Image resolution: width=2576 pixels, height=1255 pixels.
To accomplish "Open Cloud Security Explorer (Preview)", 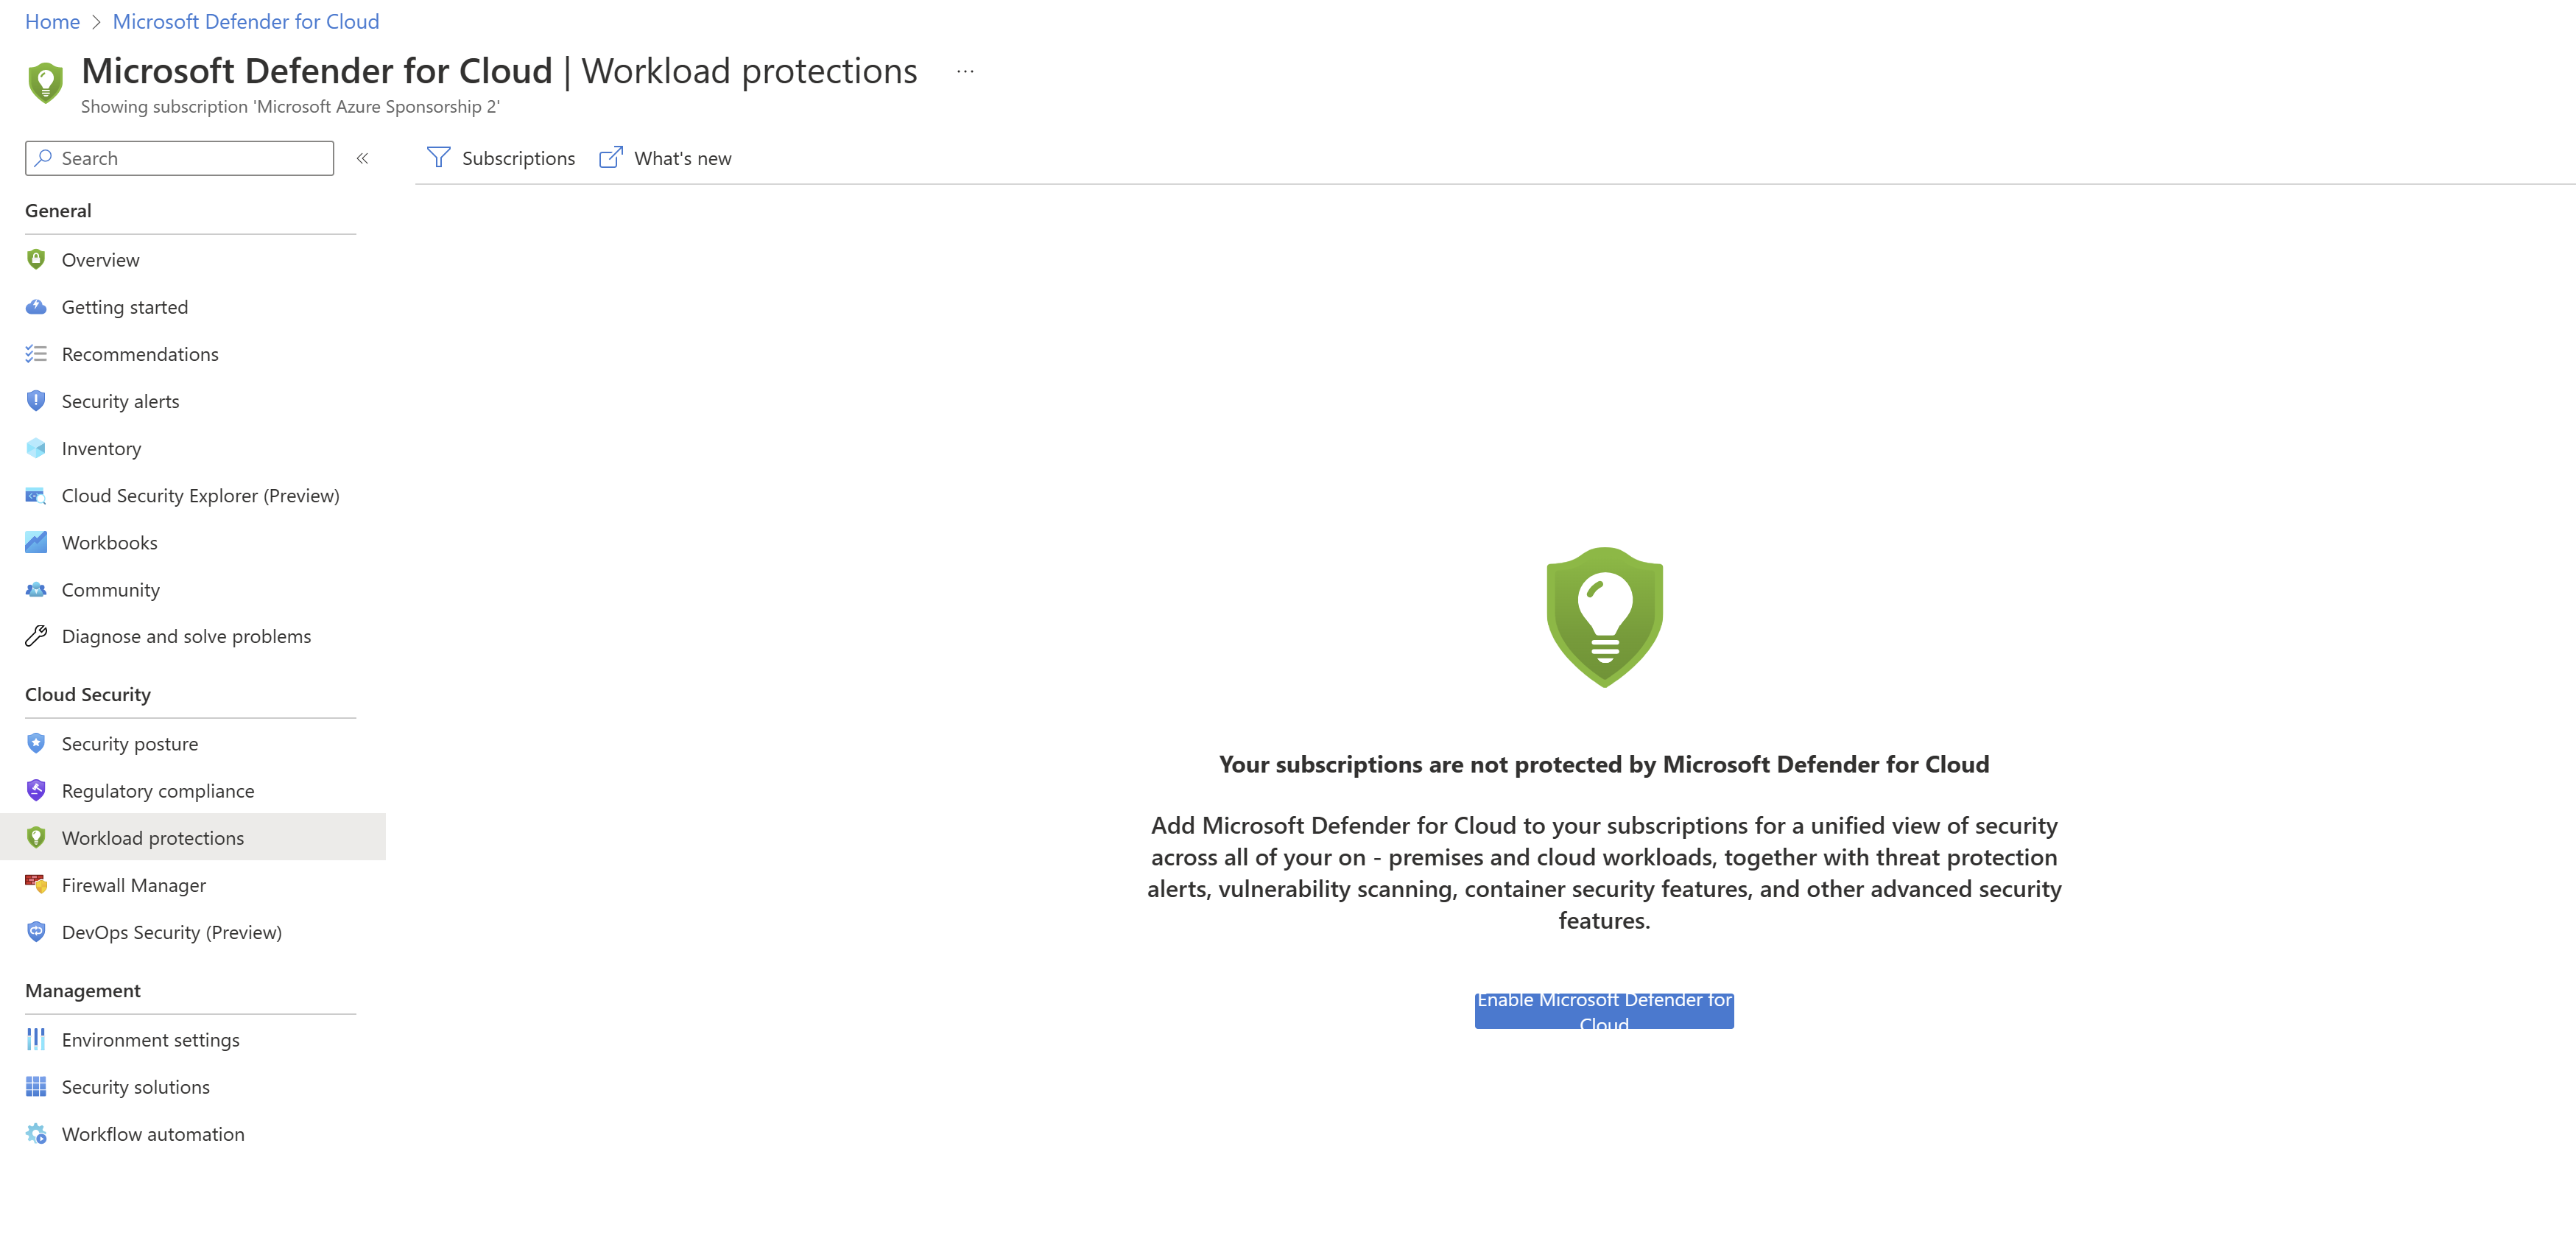I will click(200, 495).
